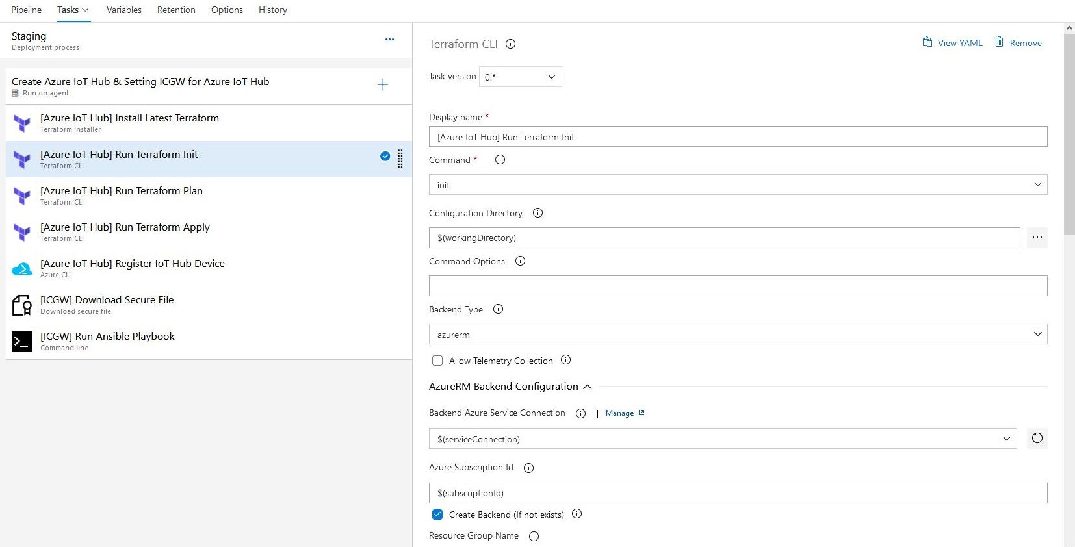Screen dimensions: 1075x547
Task: Open the History tab
Action: [x=272, y=10]
